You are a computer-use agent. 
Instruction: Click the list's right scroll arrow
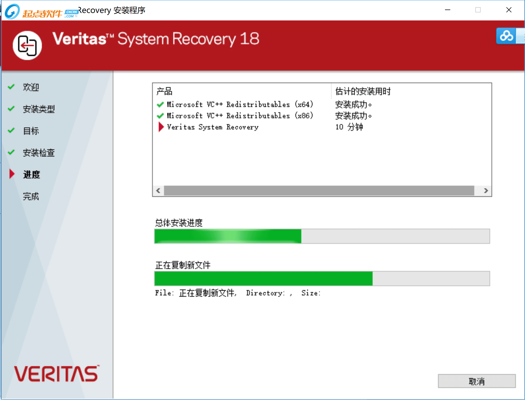[x=486, y=191]
